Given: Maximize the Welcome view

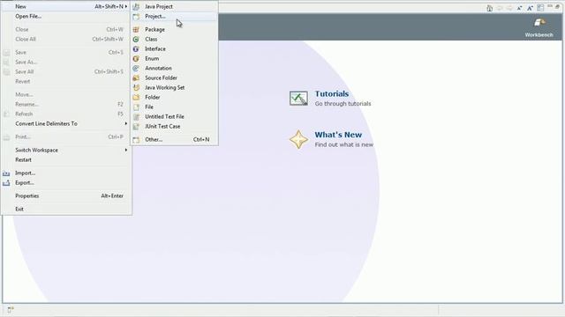Looking at the screenshot, I should coord(557,6).
